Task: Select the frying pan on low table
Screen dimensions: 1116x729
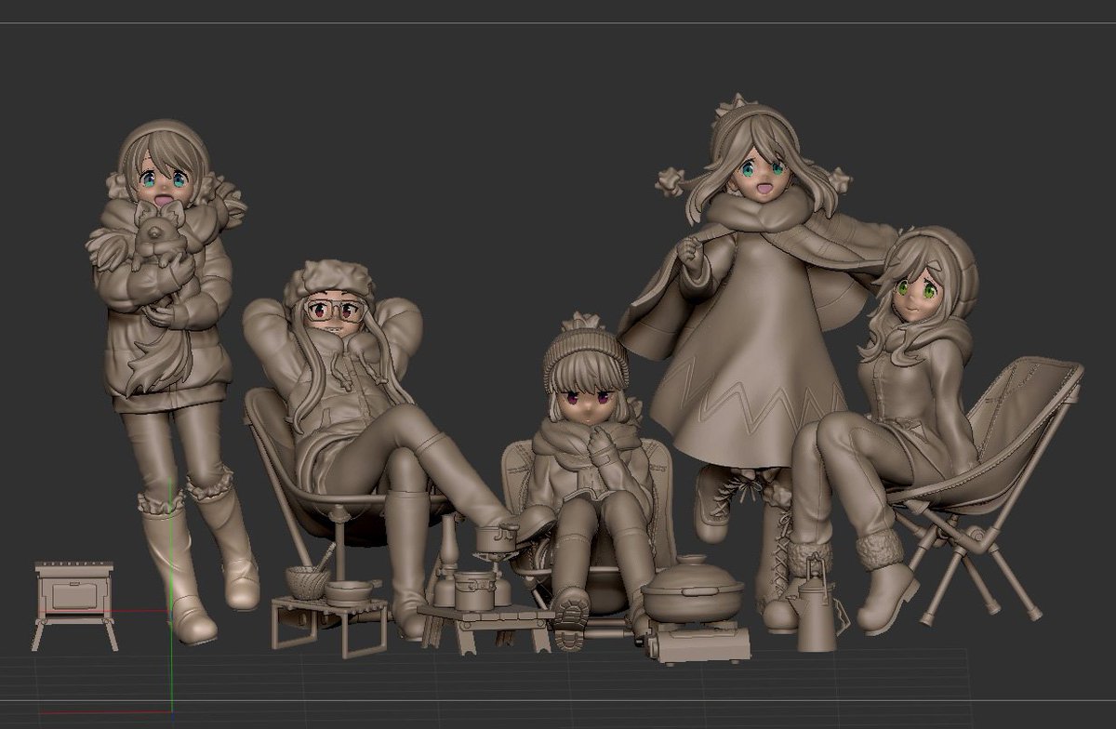Action: pos(350,592)
